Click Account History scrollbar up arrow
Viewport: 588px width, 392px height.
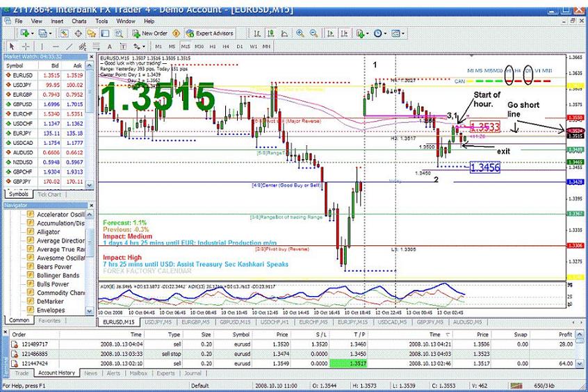(580, 334)
